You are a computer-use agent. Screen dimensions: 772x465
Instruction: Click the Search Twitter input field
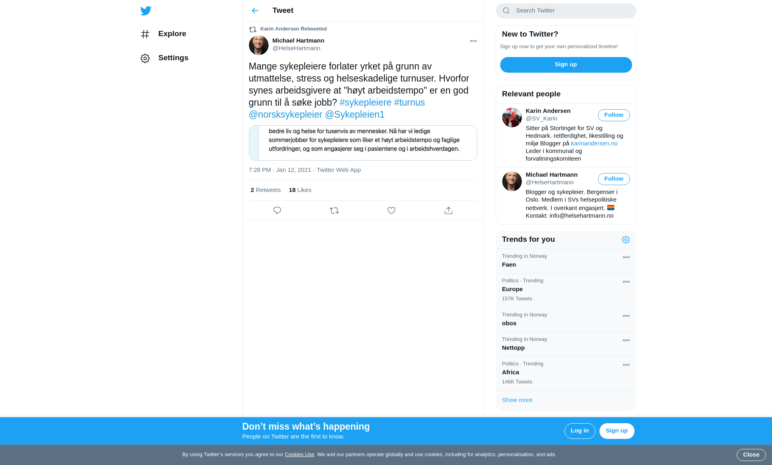566,11
